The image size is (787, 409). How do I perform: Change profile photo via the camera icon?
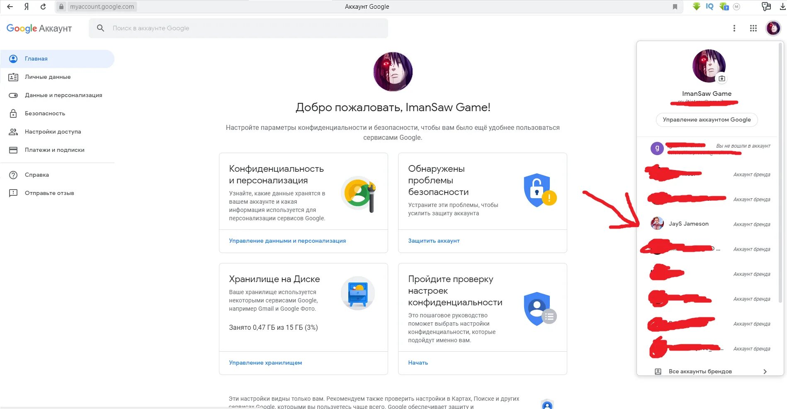pyautogui.click(x=722, y=78)
